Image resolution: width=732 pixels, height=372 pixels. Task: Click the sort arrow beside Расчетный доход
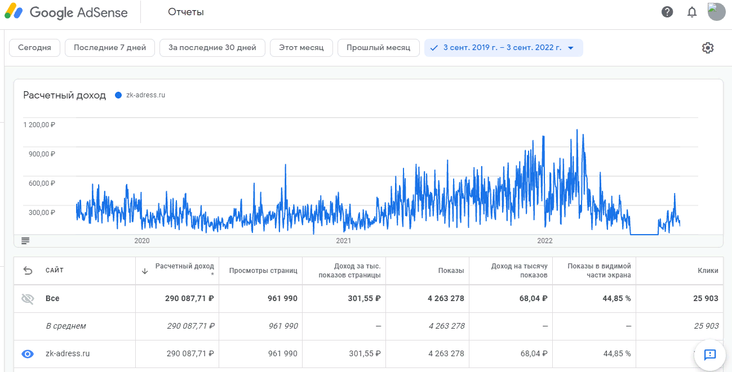[x=145, y=271]
